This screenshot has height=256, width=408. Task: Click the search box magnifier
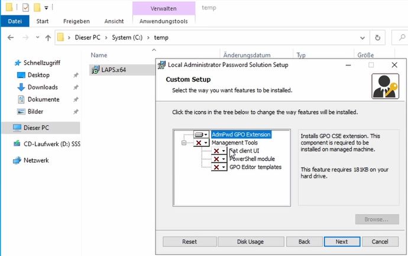click(x=402, y=37)
